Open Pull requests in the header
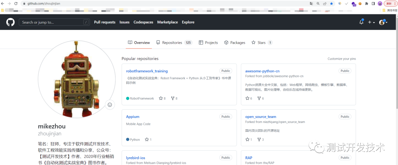The width and height of the screenshot is (398, 165). (105, 22)
